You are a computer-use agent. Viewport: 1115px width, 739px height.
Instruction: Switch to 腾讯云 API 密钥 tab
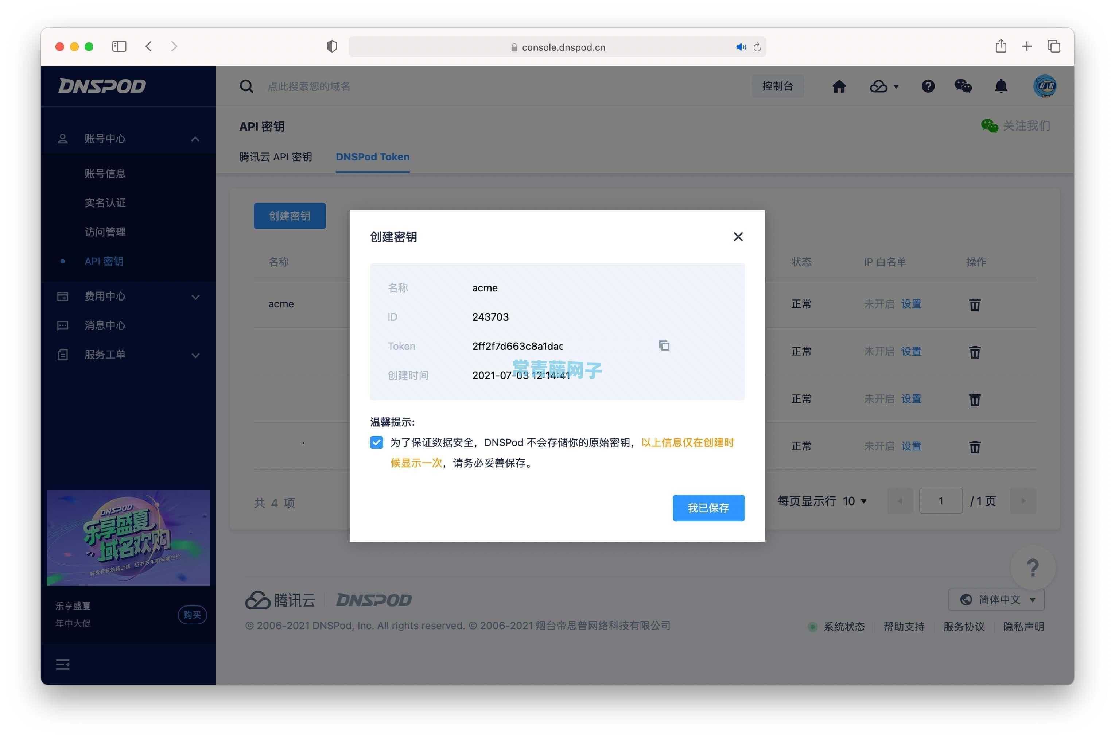[x=276, y=157]
